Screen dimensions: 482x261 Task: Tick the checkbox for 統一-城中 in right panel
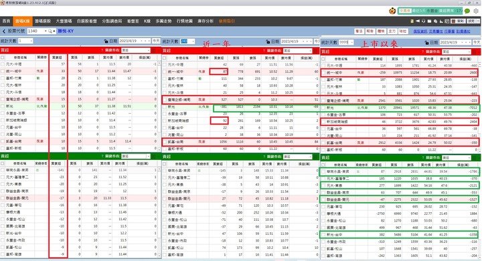[x=323, y=73]
